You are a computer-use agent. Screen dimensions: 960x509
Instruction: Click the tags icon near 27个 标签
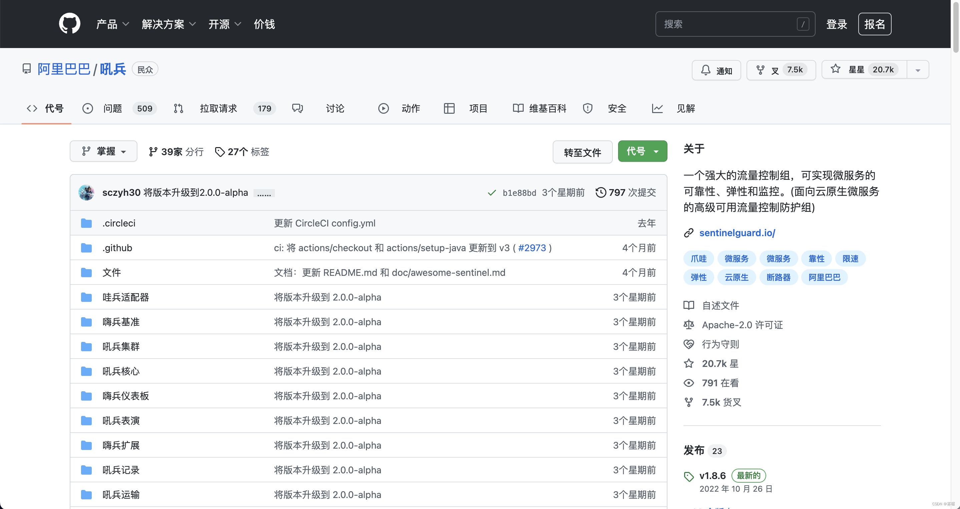(220, 152)
